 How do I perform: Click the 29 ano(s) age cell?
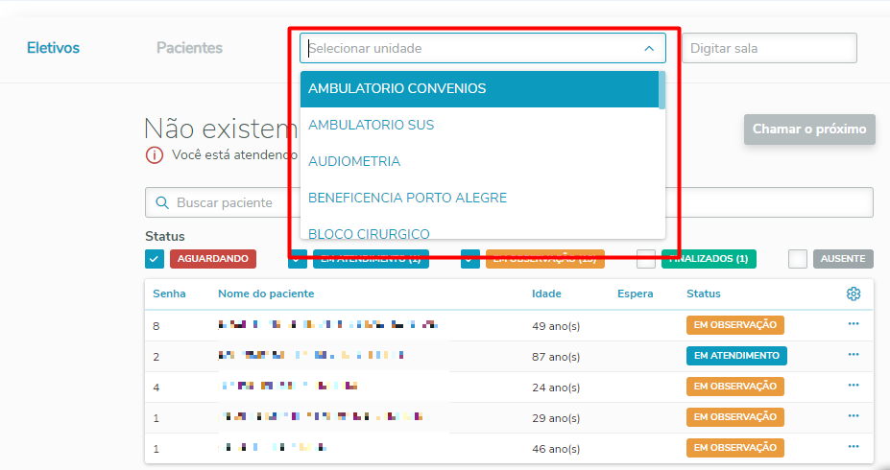556,418
